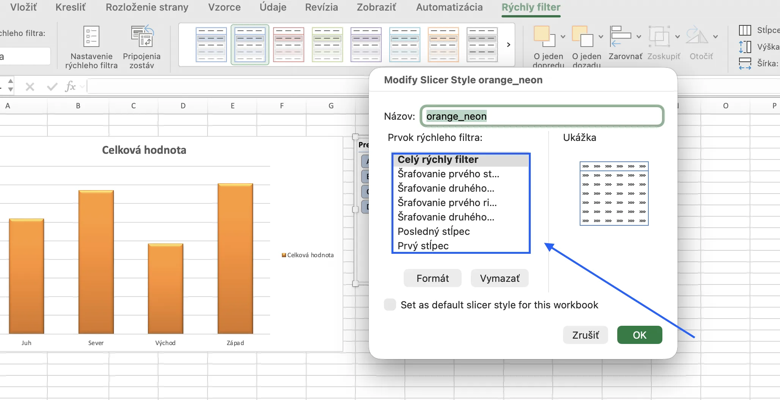
Task: Open Zarovnať dropdown arrow
Action: point(639,37)
